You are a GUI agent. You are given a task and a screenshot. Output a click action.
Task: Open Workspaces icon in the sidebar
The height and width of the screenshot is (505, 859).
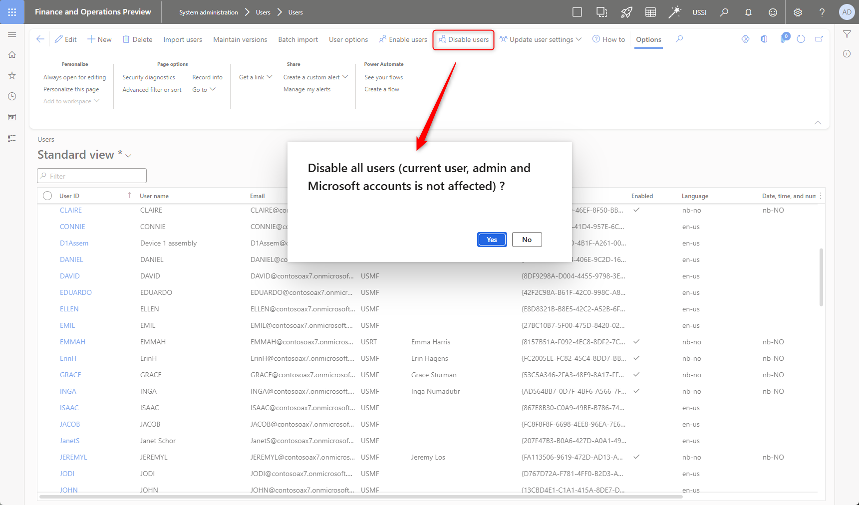[12, 117]
